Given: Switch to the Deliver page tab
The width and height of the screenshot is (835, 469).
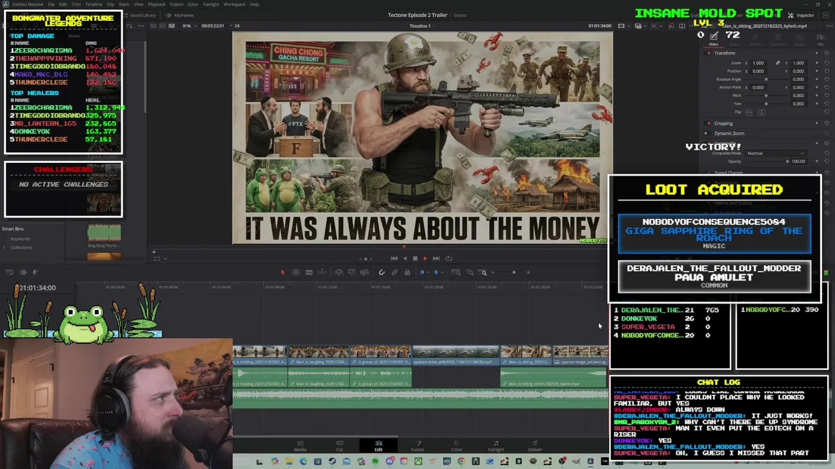Looking at the screenshot, I should 535,446.
